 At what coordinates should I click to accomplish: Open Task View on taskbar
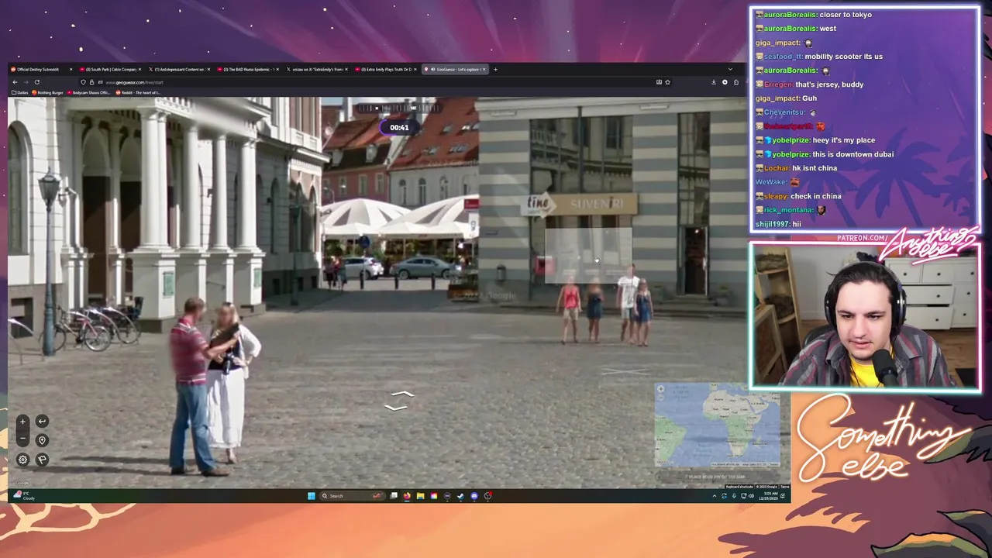pos(394,496)
